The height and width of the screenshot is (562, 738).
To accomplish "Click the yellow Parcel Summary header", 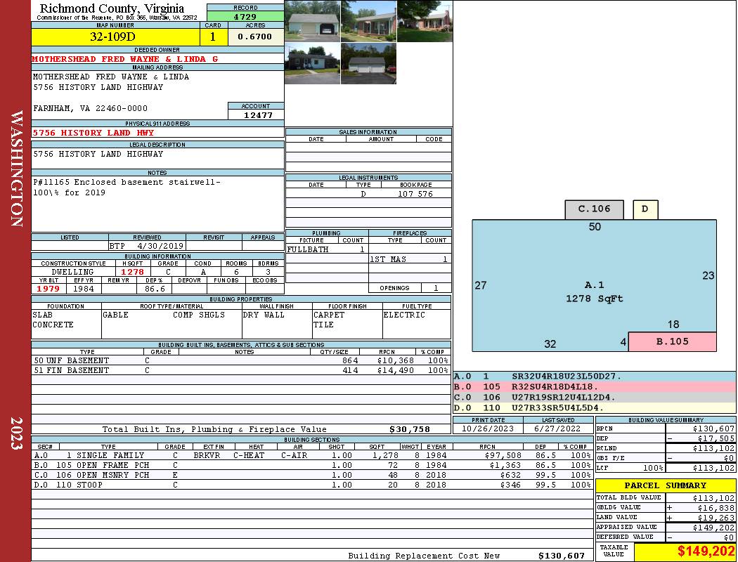I will point(665,485).
